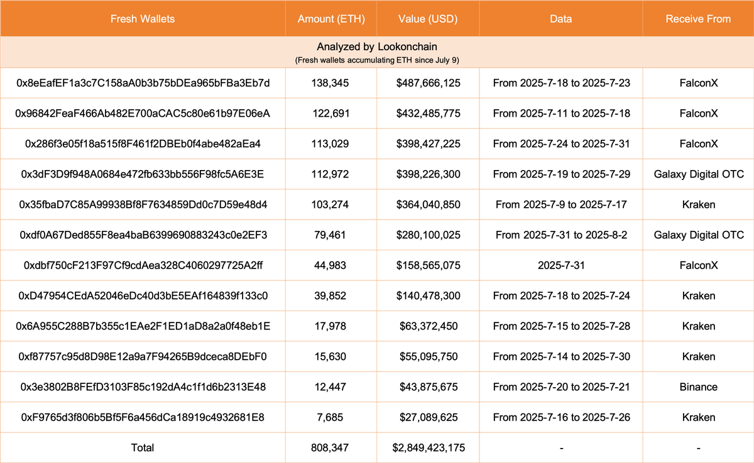This screenshot has height=463, width=754.
Task: Select the wallet address 0x35fbaD7C85A99938Bf8F7634859Dd0c7D59e48d4
Action: 143,205
